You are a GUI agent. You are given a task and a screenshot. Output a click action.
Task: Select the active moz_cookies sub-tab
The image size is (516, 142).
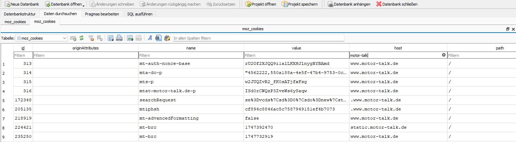pos(45,22)
